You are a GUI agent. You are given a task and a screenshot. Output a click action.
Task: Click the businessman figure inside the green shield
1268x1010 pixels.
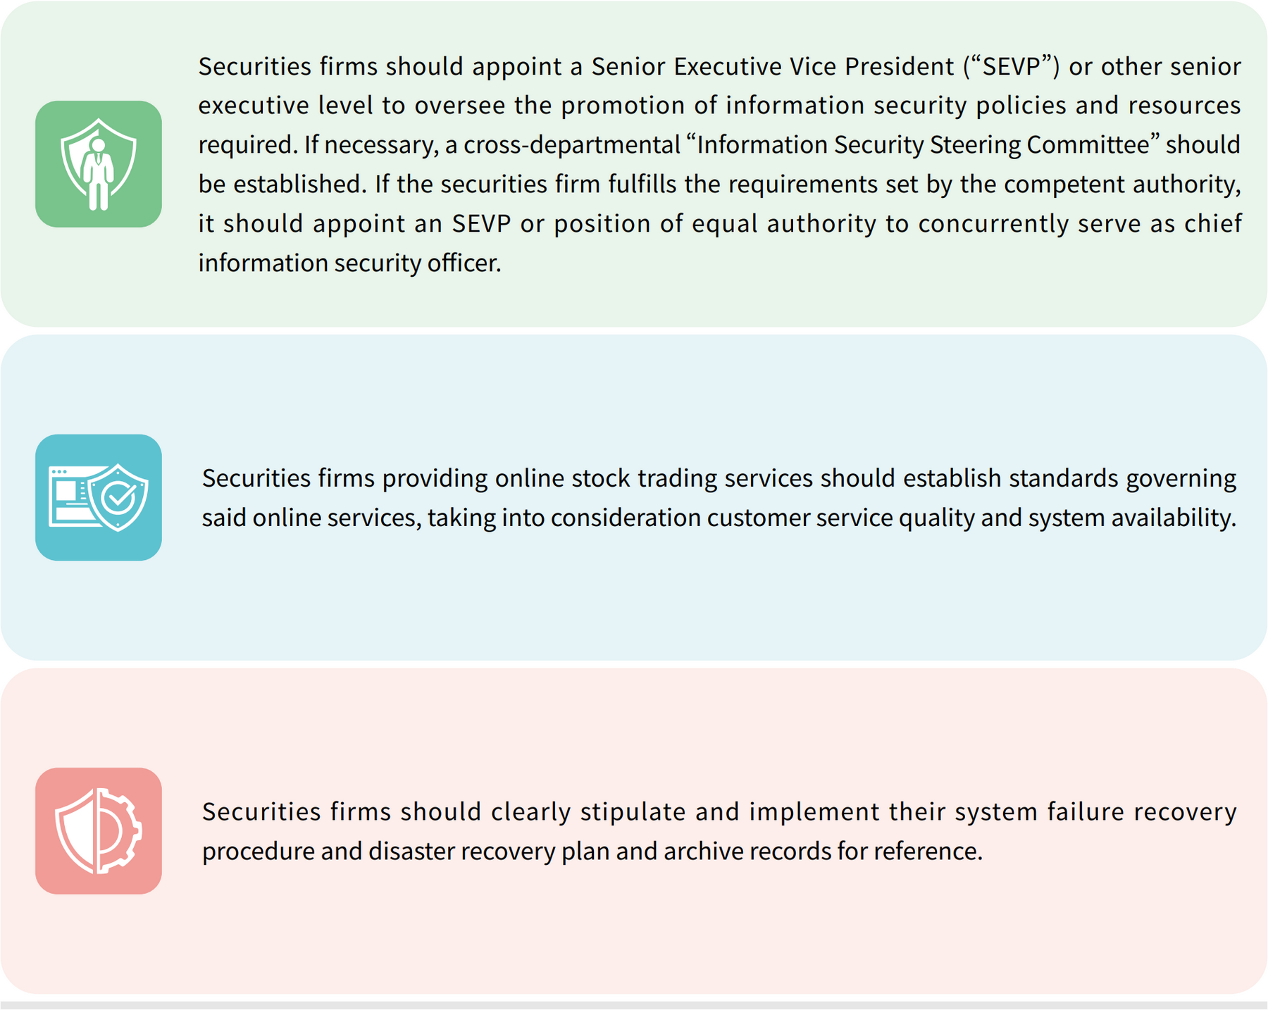[99, 173]
